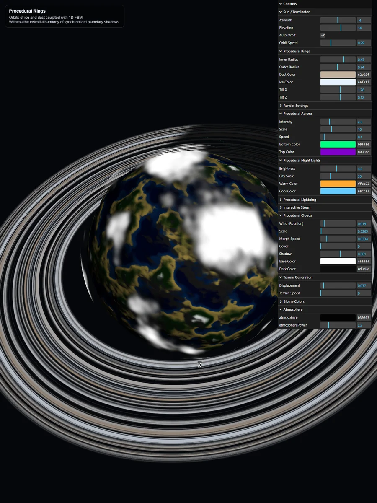Collapse the Sun / Terminator section

pos(296,12)
